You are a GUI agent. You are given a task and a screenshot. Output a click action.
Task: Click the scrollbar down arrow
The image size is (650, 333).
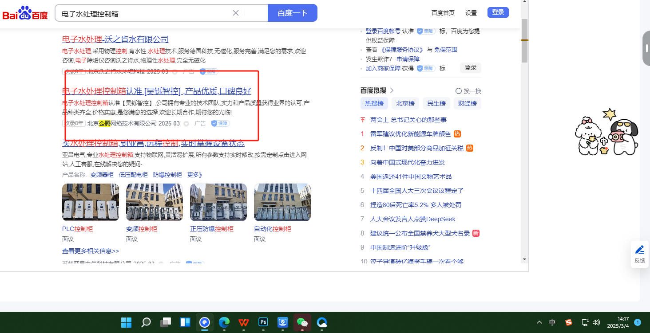point(524,259)
